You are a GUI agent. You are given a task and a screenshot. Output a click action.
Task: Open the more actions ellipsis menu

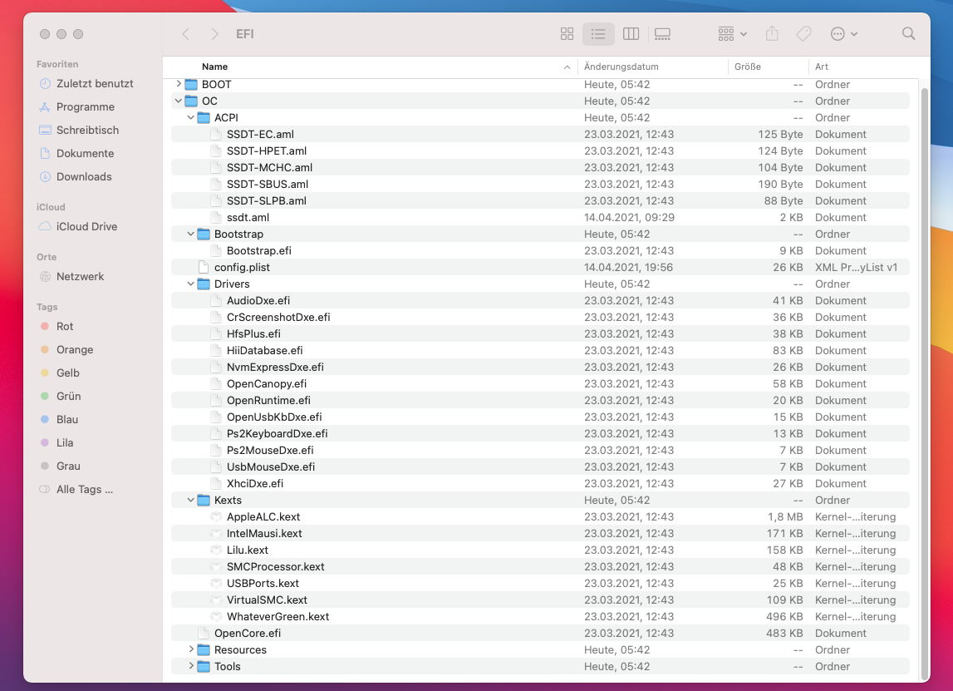coord(843,34)
